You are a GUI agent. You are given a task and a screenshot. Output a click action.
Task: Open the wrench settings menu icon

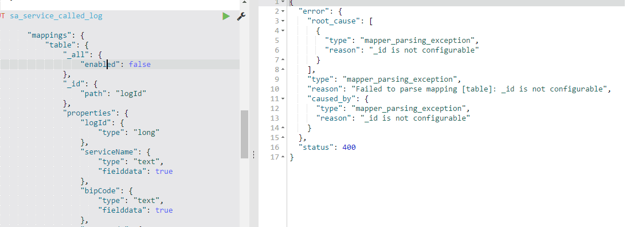point(241,16)
